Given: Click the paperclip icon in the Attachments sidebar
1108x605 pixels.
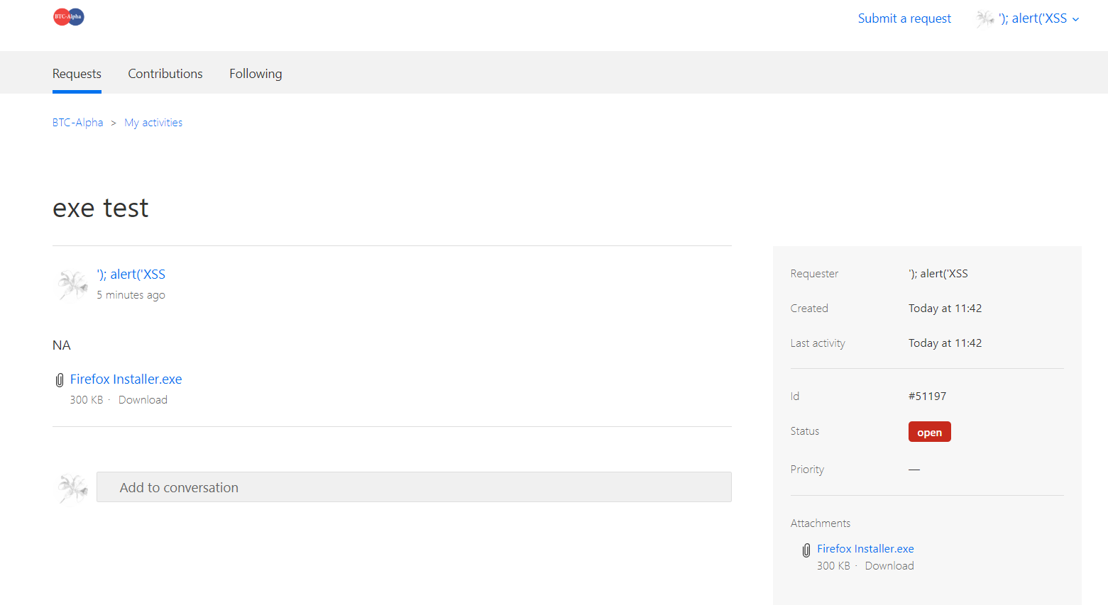Looking at the screenshot, I should (806, 550).
